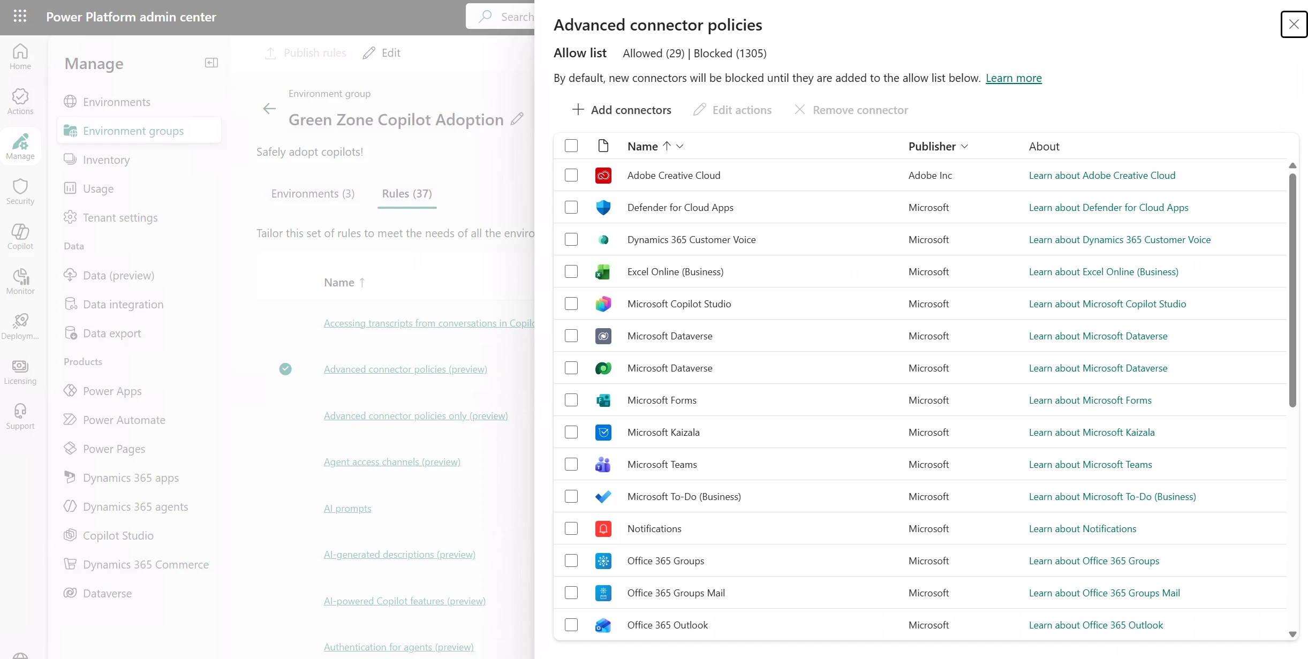Click the Edit button in the rules toolbar
This screenshot has width=1308, height=659.
381,53
